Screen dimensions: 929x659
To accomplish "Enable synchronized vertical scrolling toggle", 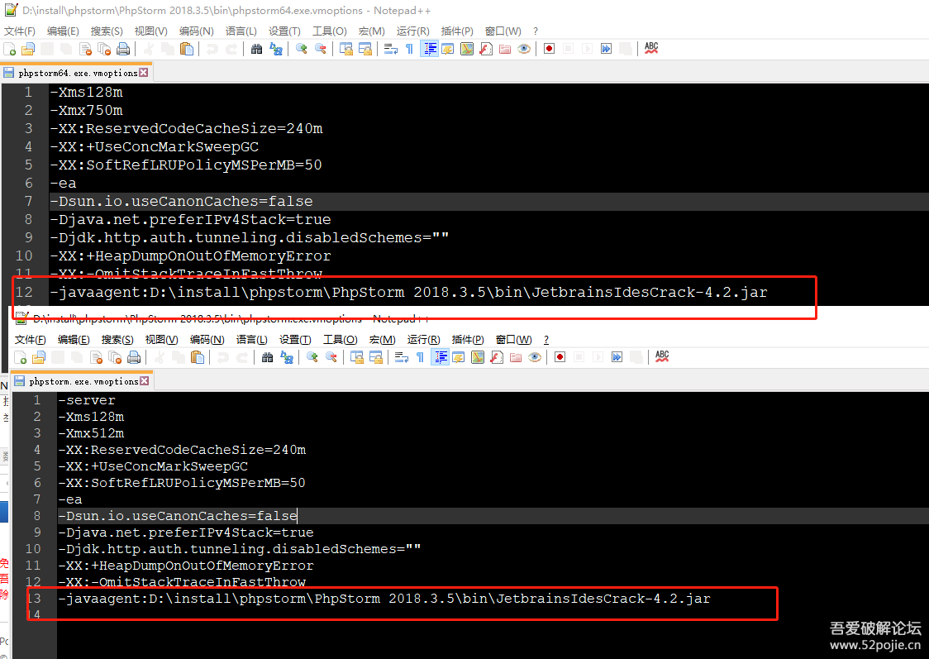I will tap(347, 48).
